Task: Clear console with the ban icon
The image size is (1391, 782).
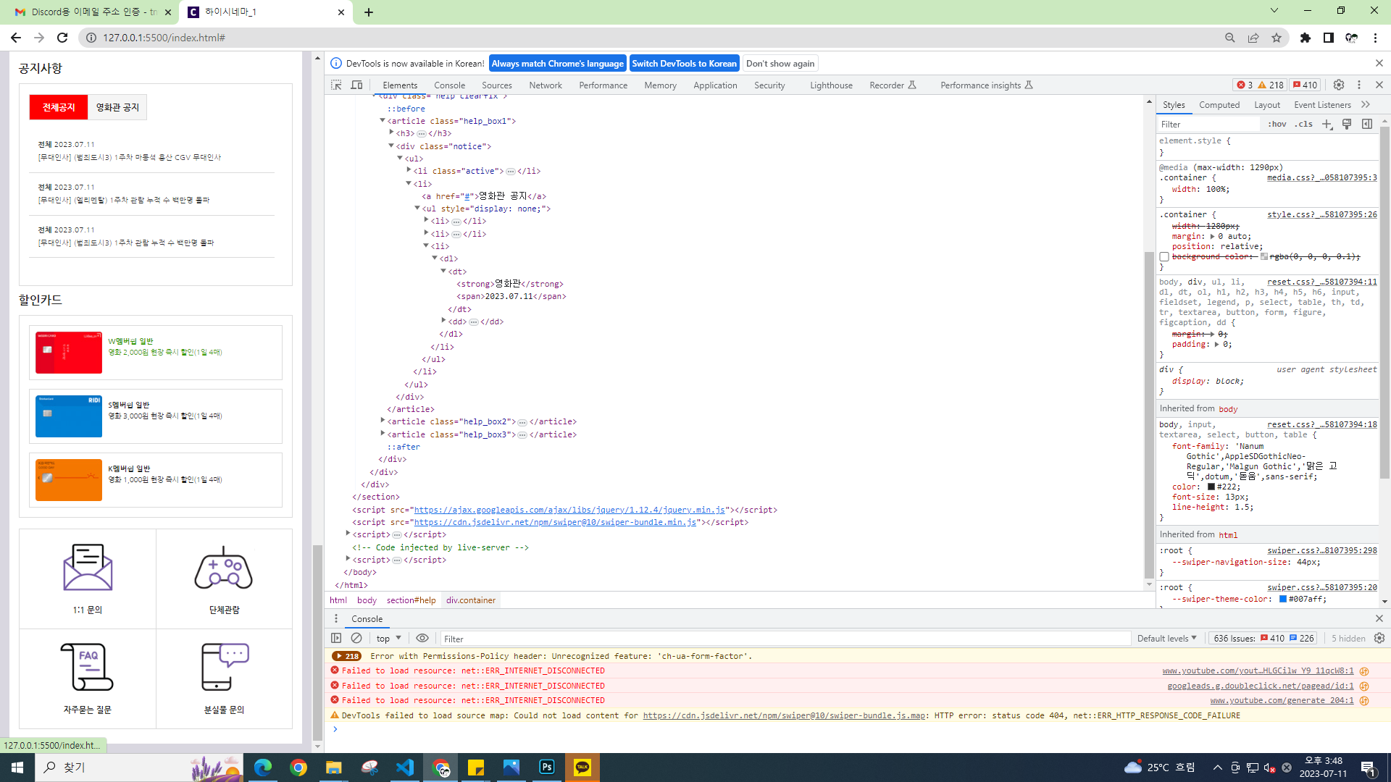Action: pyautogui.click(x=356, y=638)
